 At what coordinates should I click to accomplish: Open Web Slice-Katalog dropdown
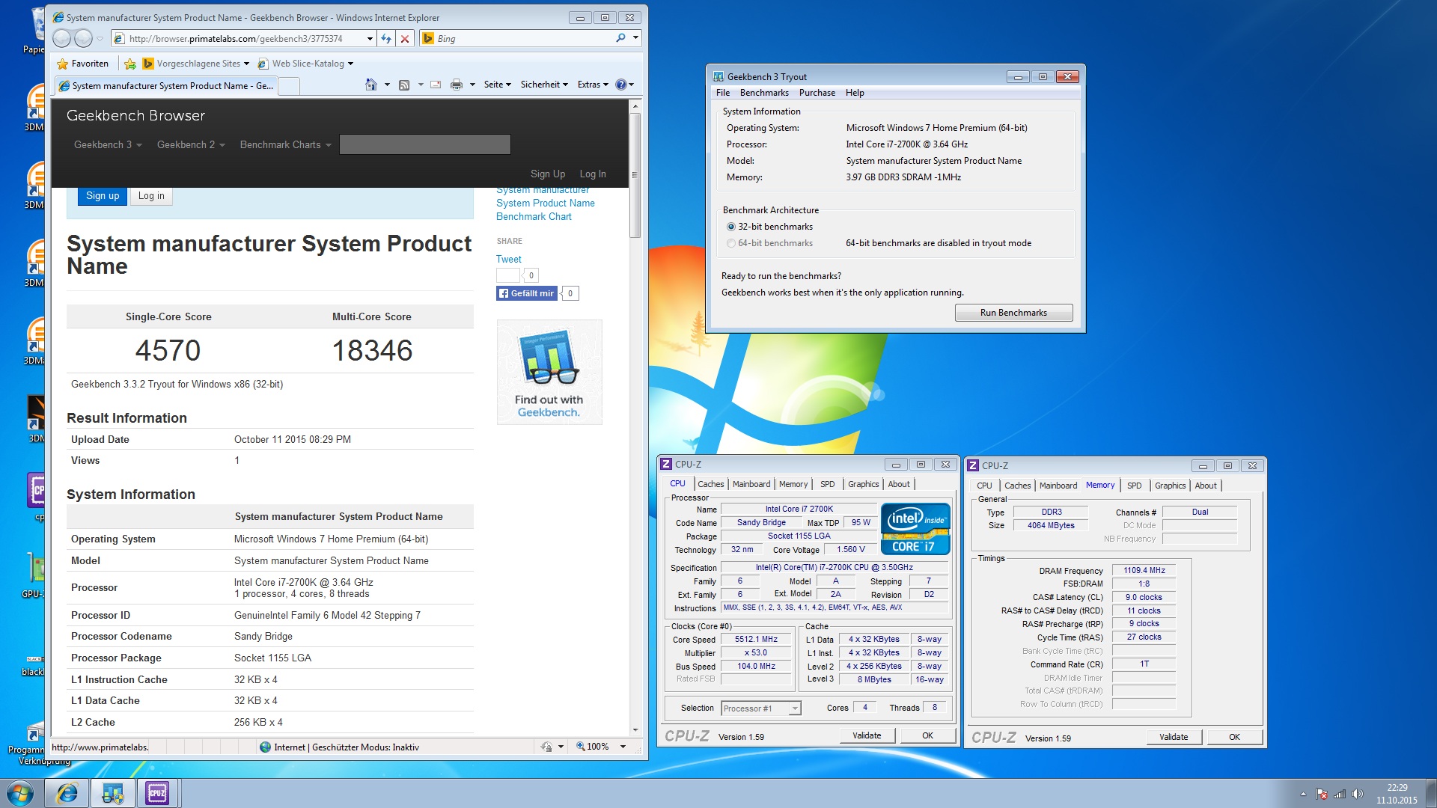[305, 64]
